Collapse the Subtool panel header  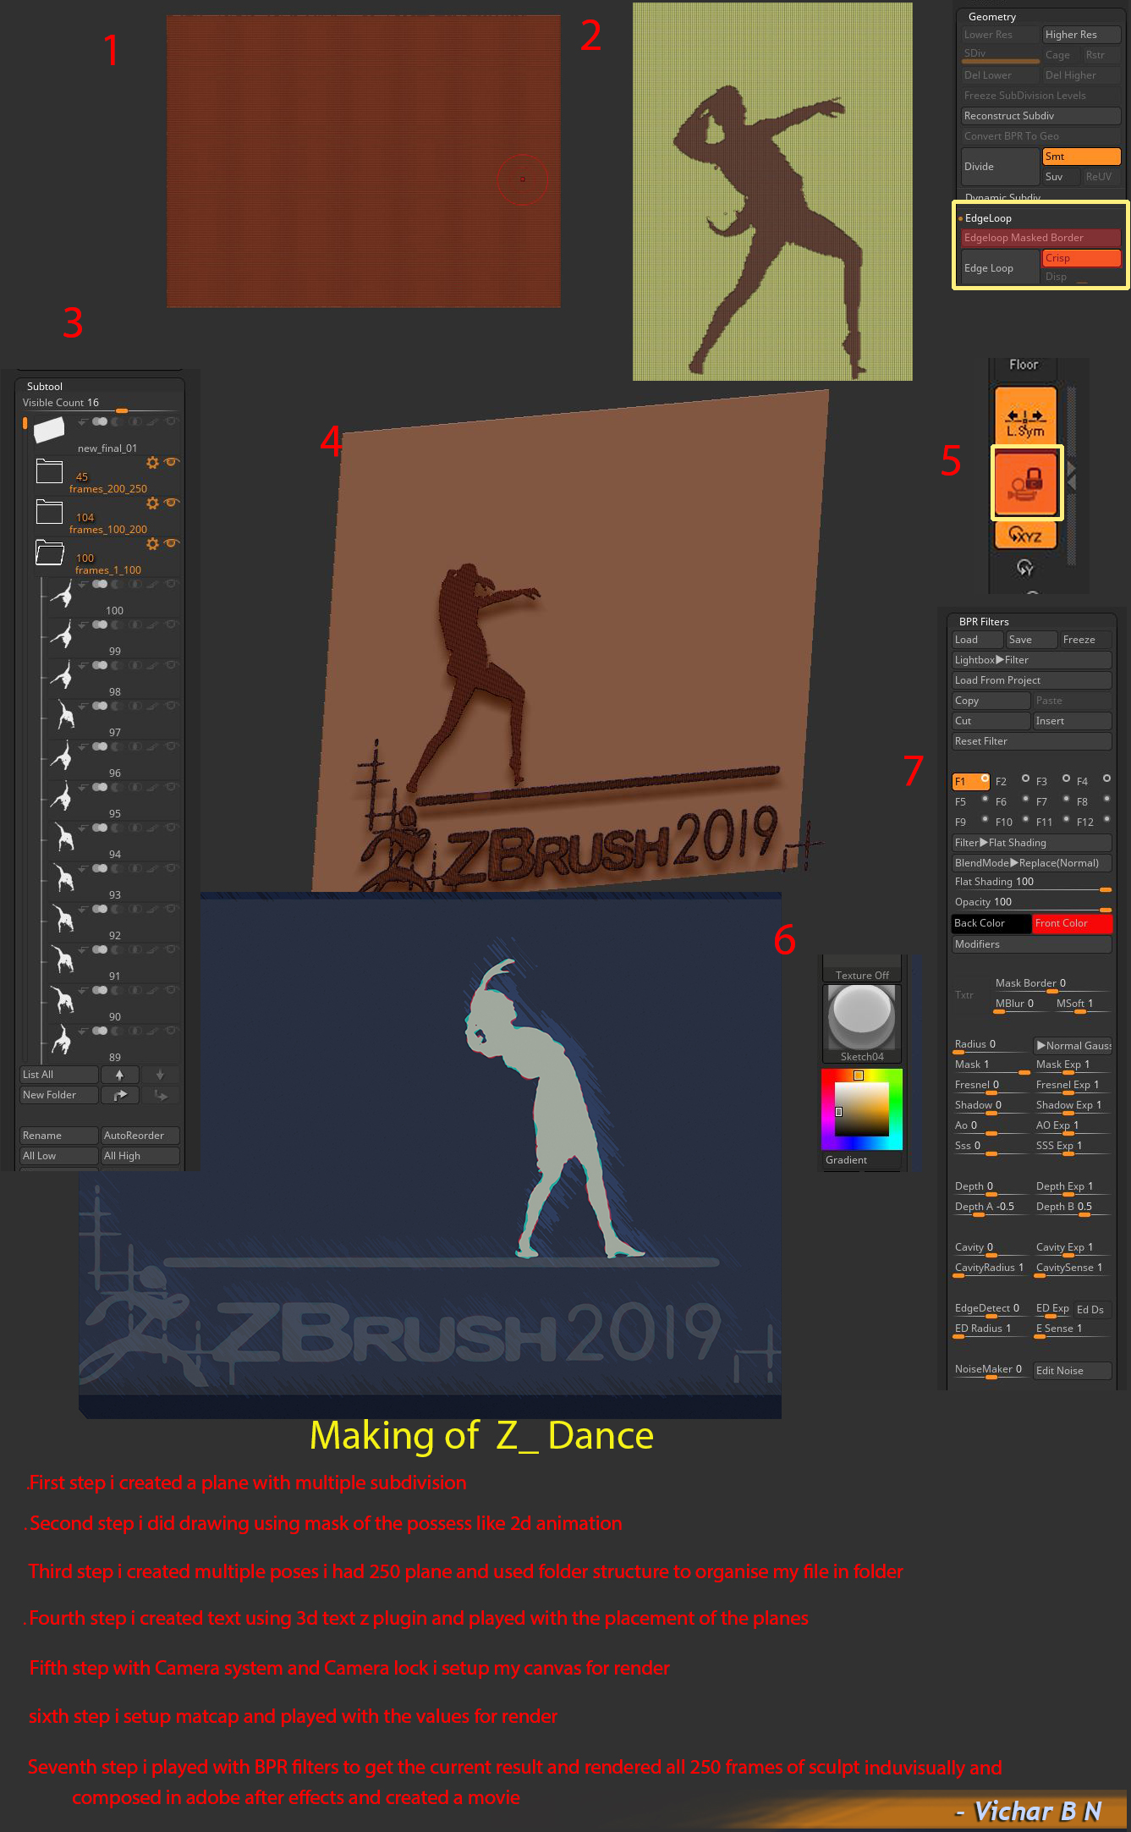click(x=44, y=387)
